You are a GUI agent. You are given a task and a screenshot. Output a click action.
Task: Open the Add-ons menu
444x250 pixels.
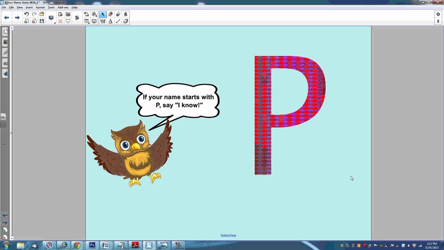tap(63, 7)
